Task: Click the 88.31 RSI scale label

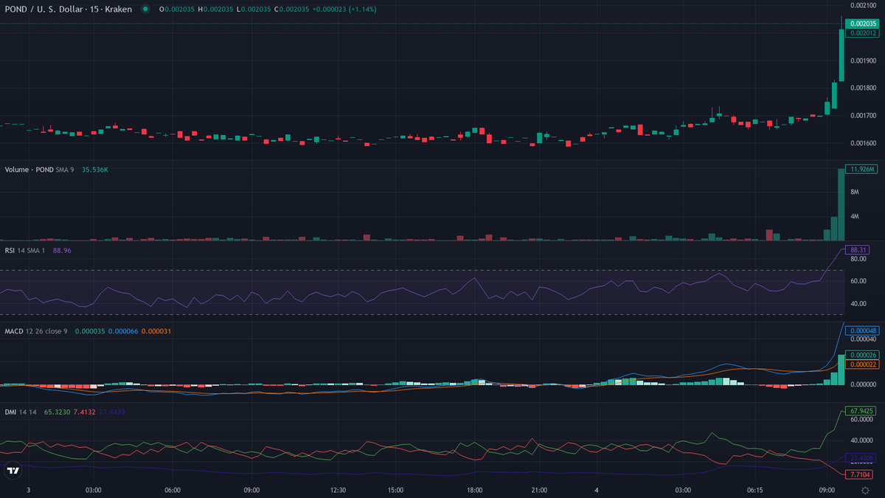Action: point(859,249)
